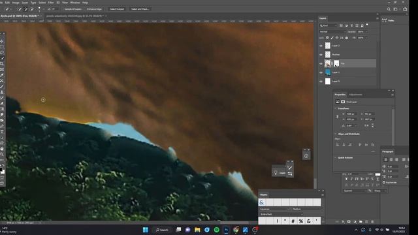The image size is (418, 235).
Task: Select the Crop tool in left toolbar
Action: click(2, 64)
